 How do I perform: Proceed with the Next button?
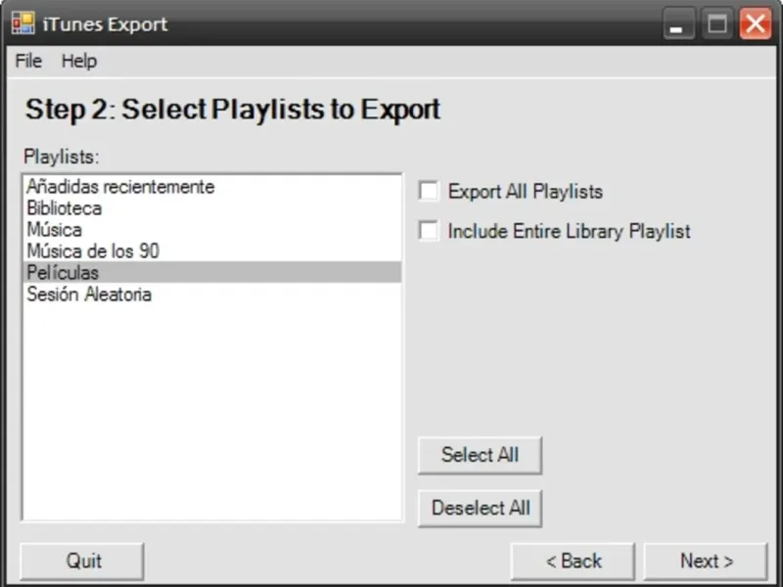click(x=706, y=561)
